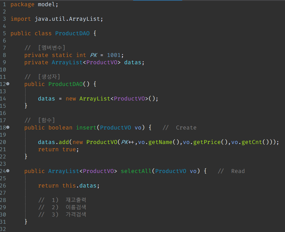
Task: Click the class name 'ProductDAO' on line 5
Action: click(72, 33)
